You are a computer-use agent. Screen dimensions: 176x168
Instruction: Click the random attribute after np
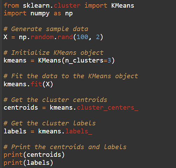tap(42, 37)
